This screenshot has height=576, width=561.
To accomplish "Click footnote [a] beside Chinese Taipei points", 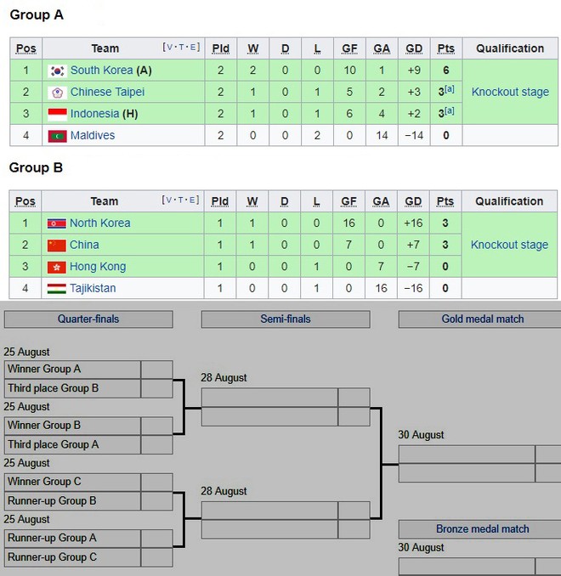I will 450,89.
